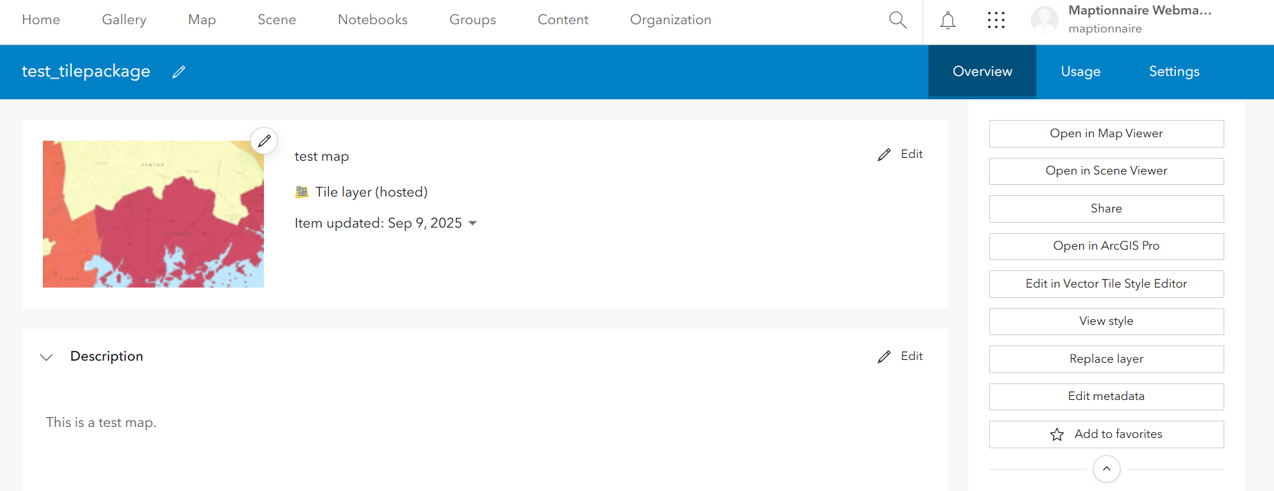Open the Scene menu item
The height and width of the screenshot is (491, 1274).
tap(277, 20)
